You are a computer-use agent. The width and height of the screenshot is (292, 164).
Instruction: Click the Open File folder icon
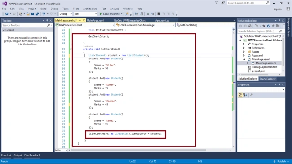coord(28,14)
